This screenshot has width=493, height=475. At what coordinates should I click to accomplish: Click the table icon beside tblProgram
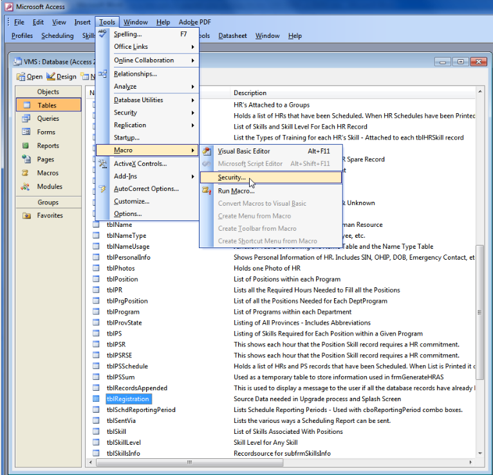click(96, 312)
